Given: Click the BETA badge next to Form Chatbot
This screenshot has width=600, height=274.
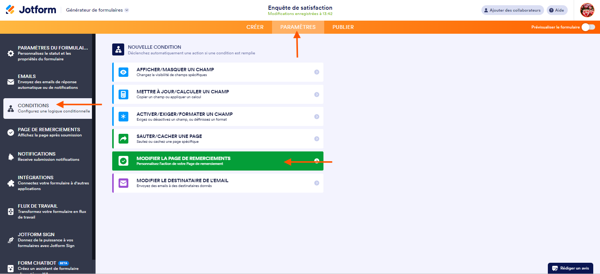Looking at the screenshot, I should (63, 263).
